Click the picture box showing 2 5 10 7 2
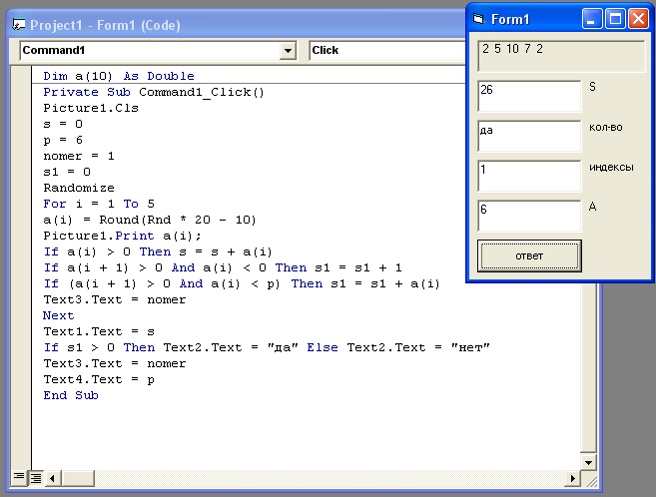 (561, 57)
